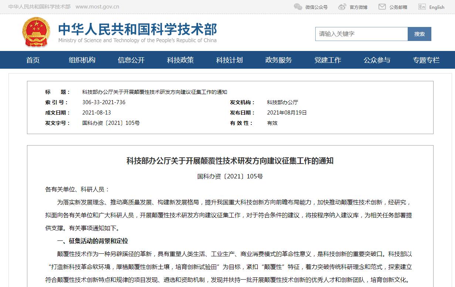Open the 首页 navigation menu item

[33, 60]
